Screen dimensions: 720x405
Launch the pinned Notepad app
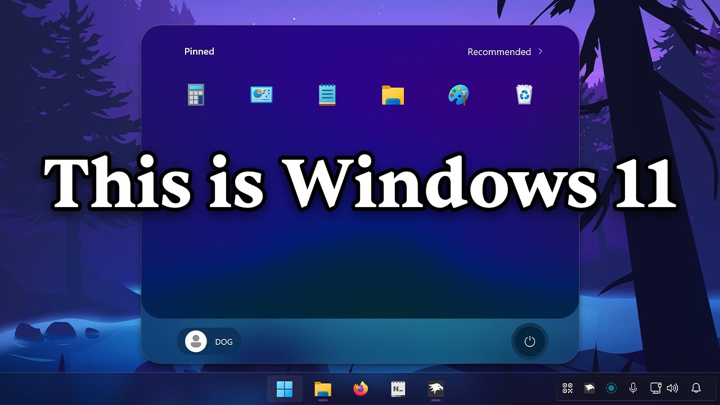tap(327, 94)
